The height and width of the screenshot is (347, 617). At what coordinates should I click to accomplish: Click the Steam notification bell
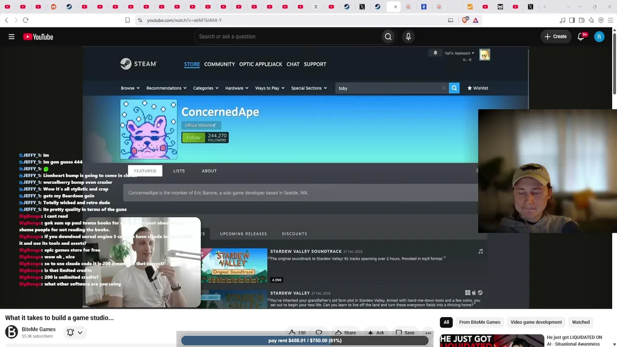point(435,53)
